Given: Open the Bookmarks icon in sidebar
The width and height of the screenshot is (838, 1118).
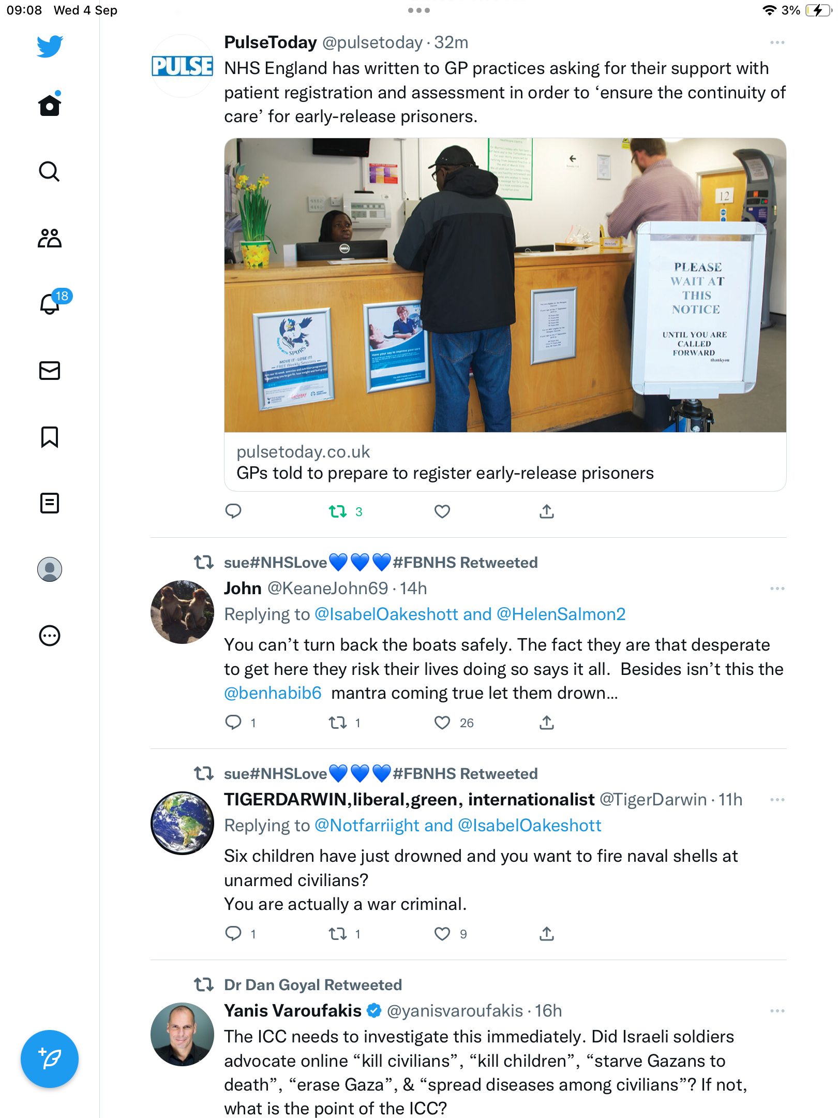Looking at the screenshot, I should click(50, 437).
